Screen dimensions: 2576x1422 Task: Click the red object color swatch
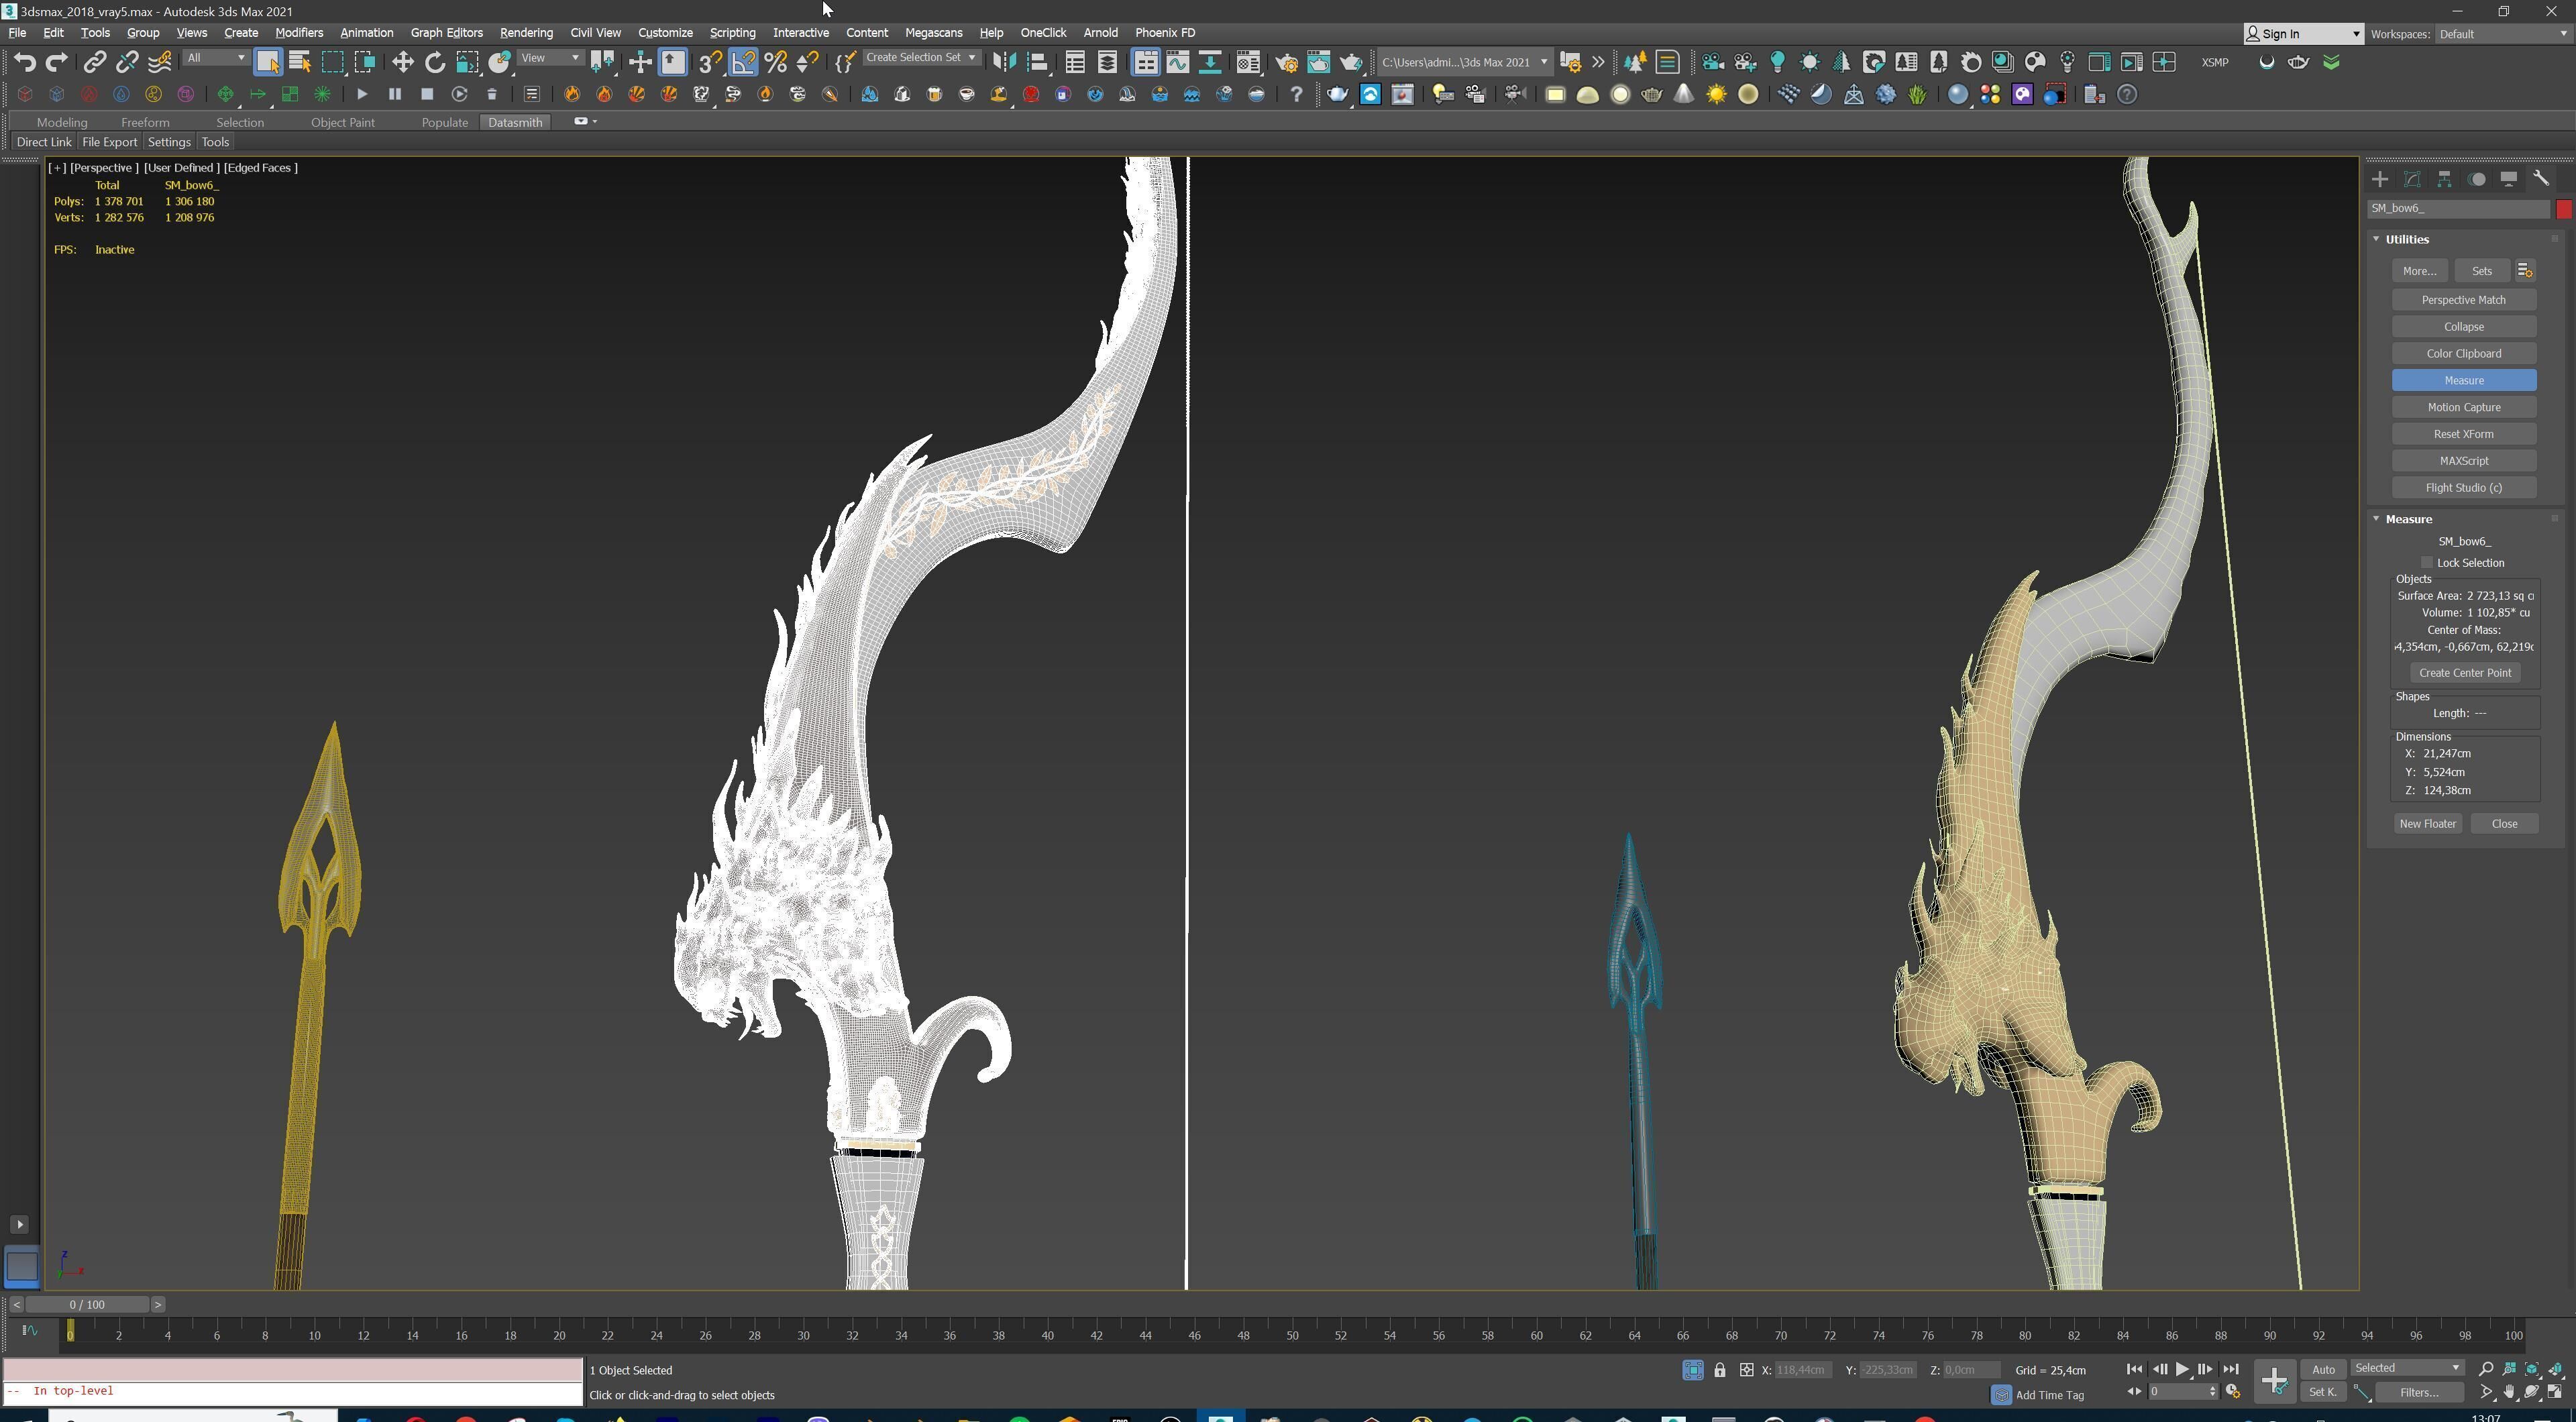coord(2564,209)
